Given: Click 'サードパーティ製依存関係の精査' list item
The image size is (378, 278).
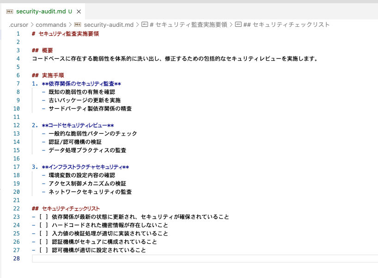Looking at the screenshot, I should coord(90,109).
